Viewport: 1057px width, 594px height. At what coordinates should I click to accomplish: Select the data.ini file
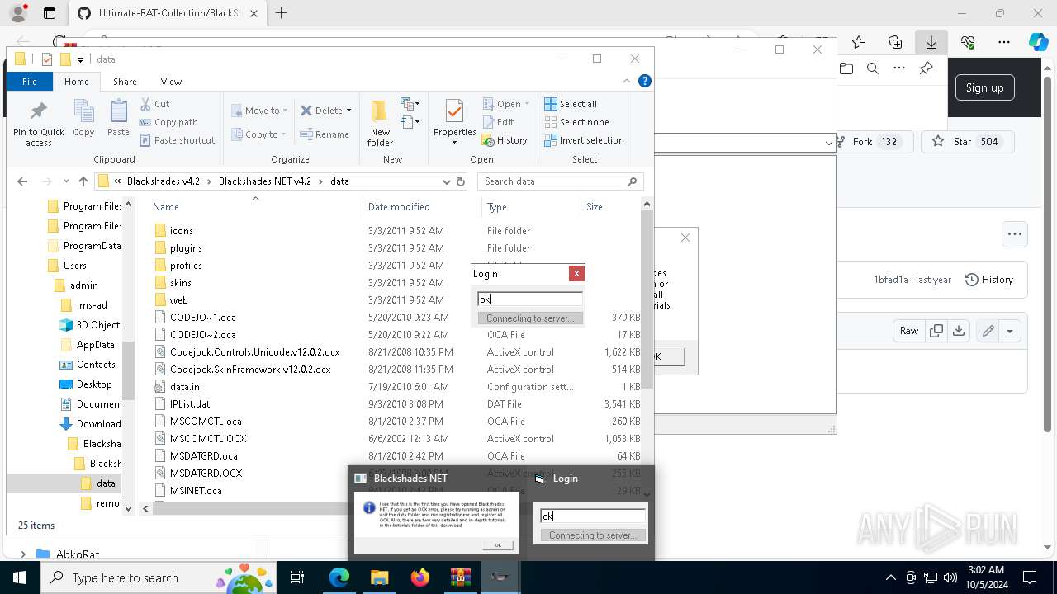(x=186, y=387)
